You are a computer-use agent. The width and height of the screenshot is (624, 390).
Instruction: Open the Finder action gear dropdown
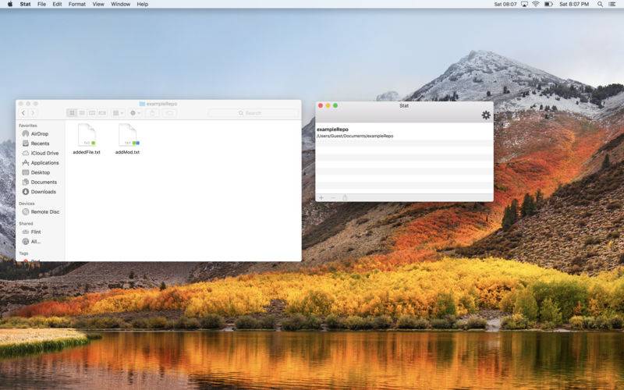(x=135, y=113)
